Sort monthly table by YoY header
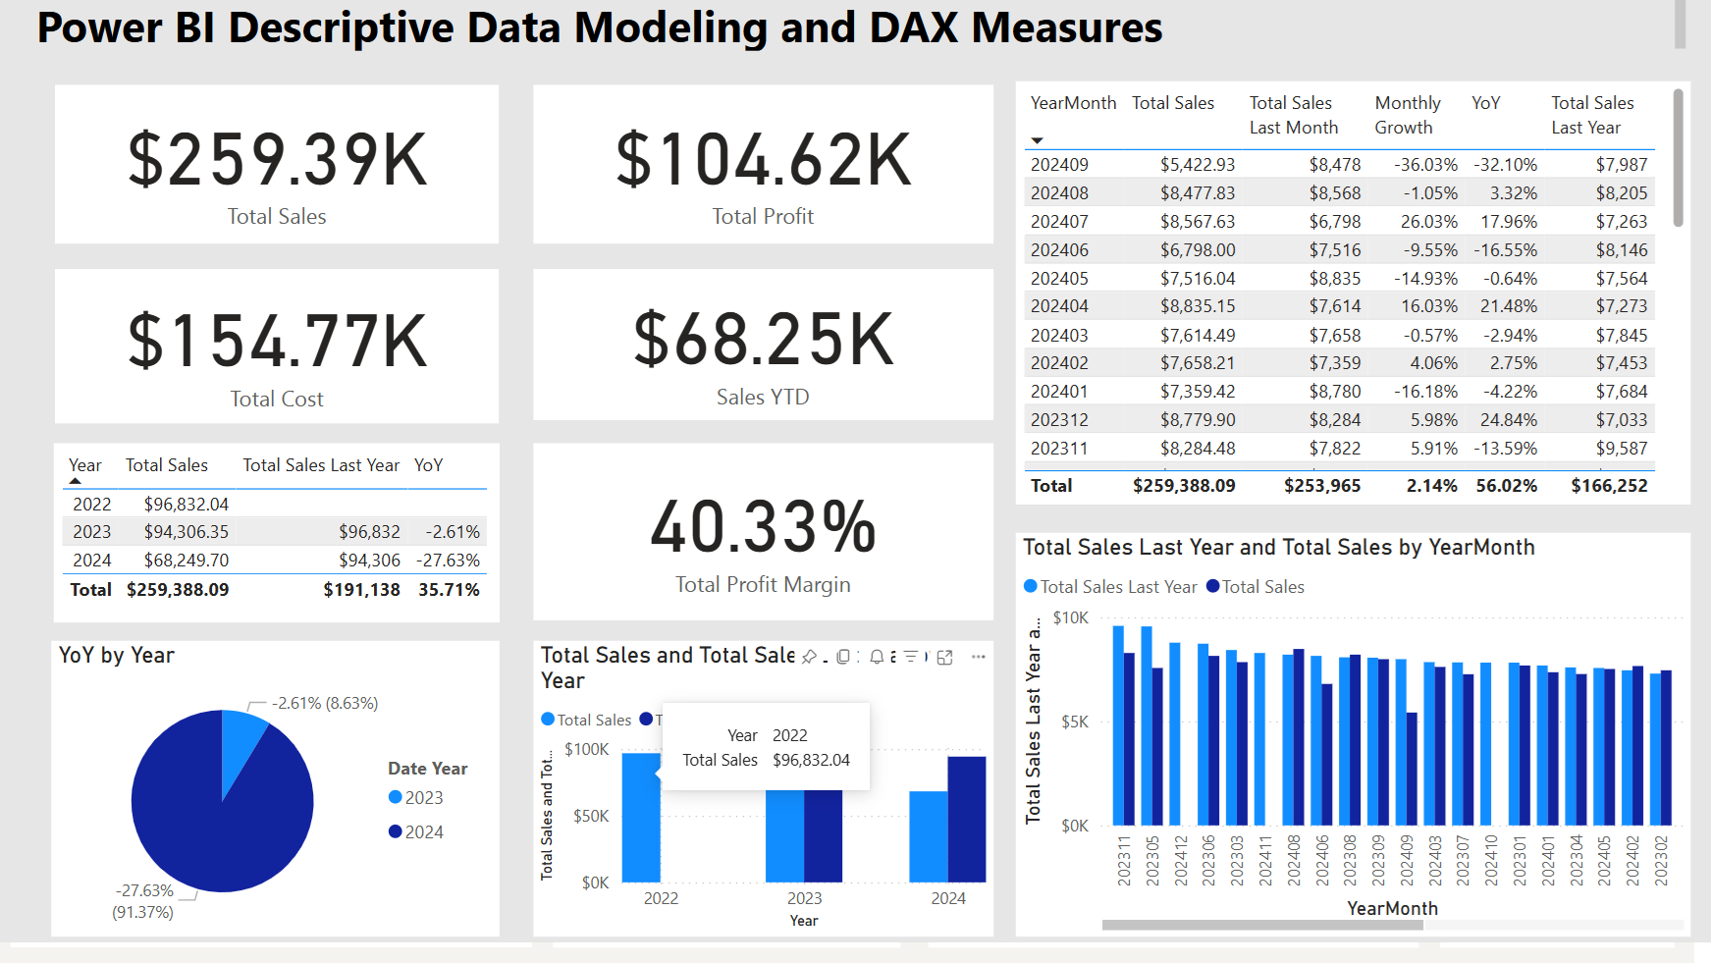 1485,103
